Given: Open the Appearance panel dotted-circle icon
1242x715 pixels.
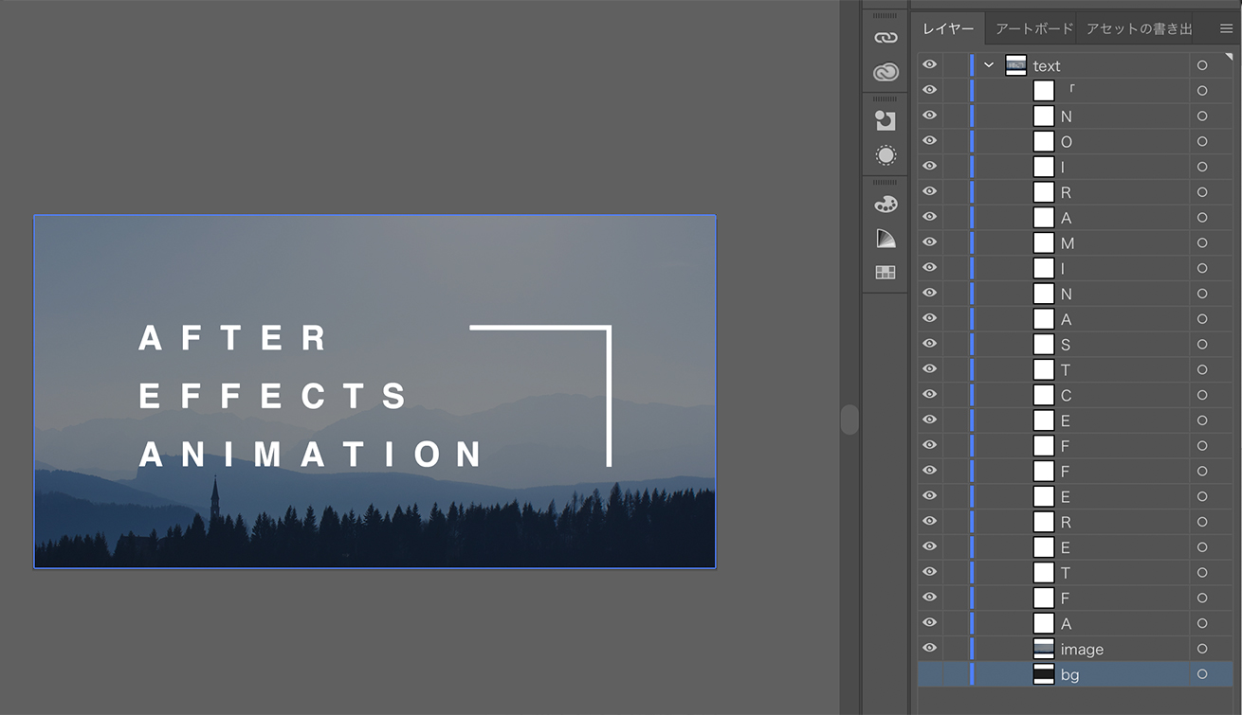Looking at the screenshot, I should click(x=885, y=155).
